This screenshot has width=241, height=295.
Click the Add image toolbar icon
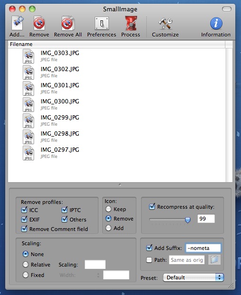tap(17, 24)
